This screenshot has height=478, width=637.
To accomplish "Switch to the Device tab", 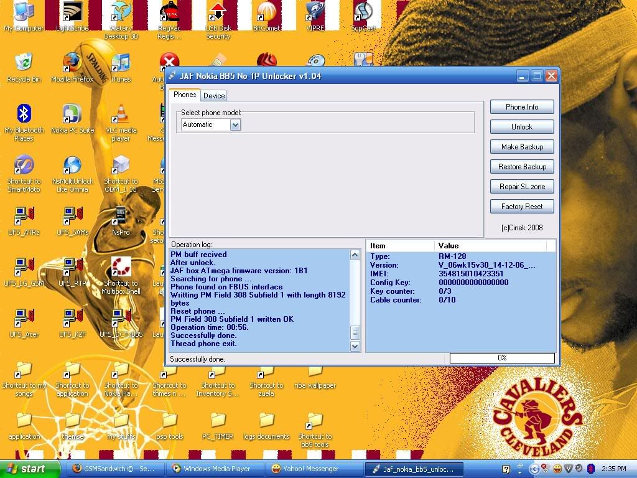I will [x=214, y=95].
